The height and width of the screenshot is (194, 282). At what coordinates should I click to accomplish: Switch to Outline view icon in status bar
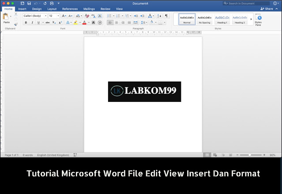223,155
